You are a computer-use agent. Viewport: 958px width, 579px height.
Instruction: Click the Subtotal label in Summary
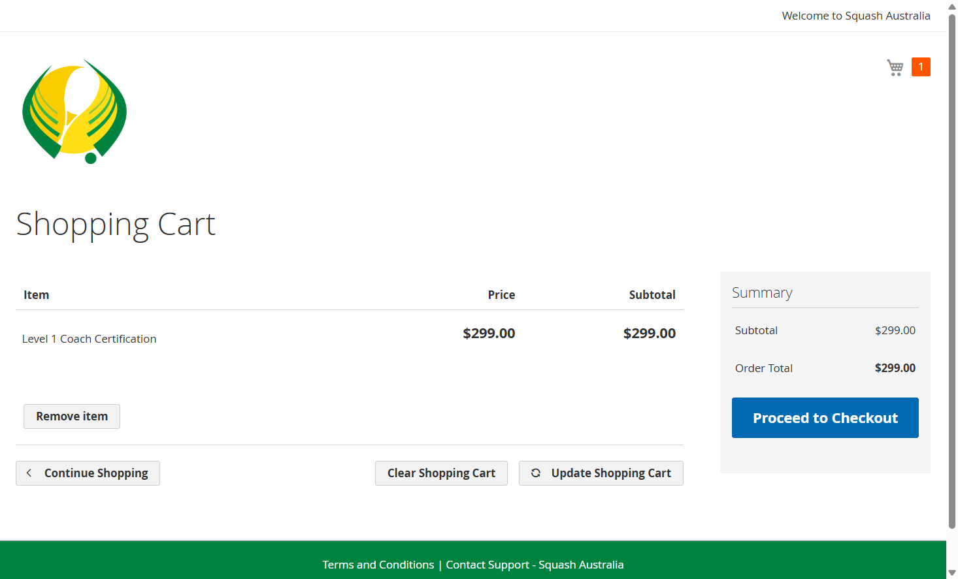coord(756,330)
